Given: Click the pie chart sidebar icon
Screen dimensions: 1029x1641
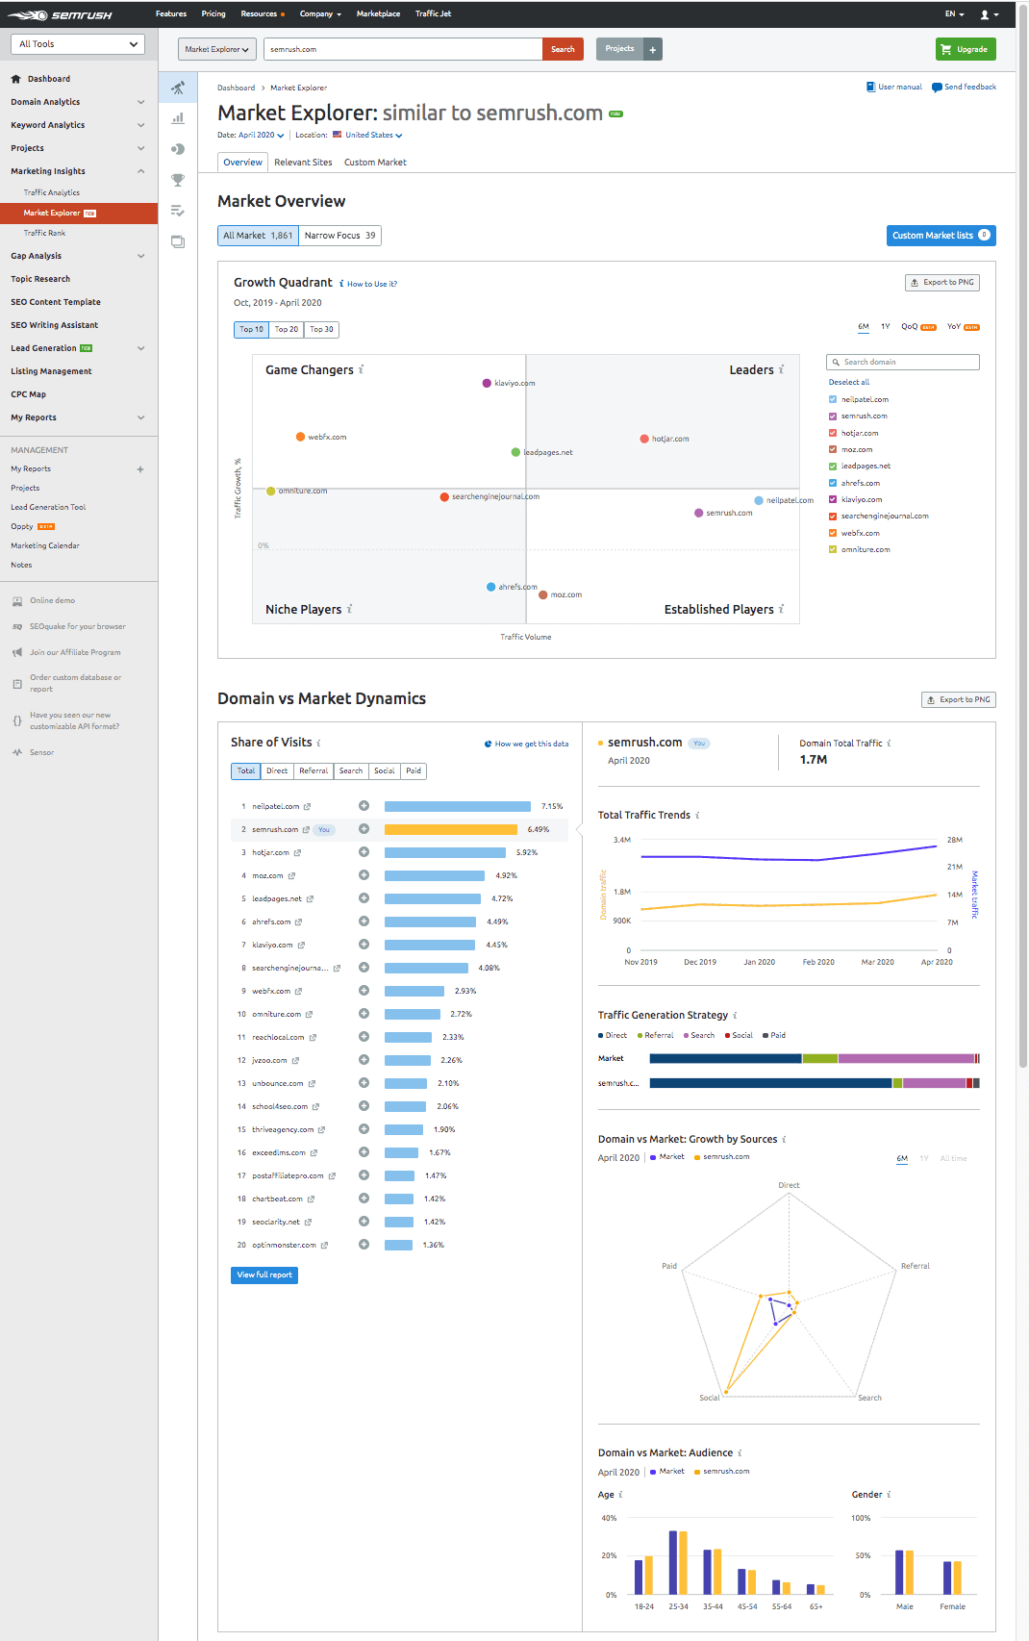Looking at the screenshot, I should (178, 149).
